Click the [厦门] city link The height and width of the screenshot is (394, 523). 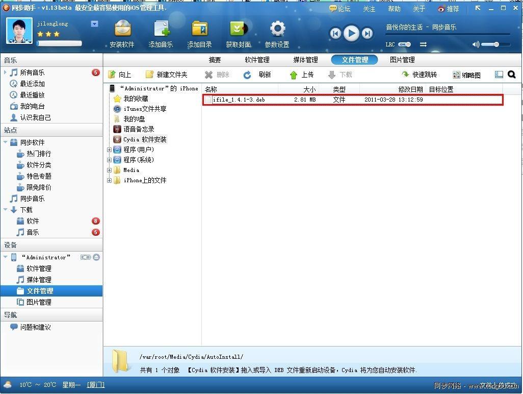click(96, 385)
